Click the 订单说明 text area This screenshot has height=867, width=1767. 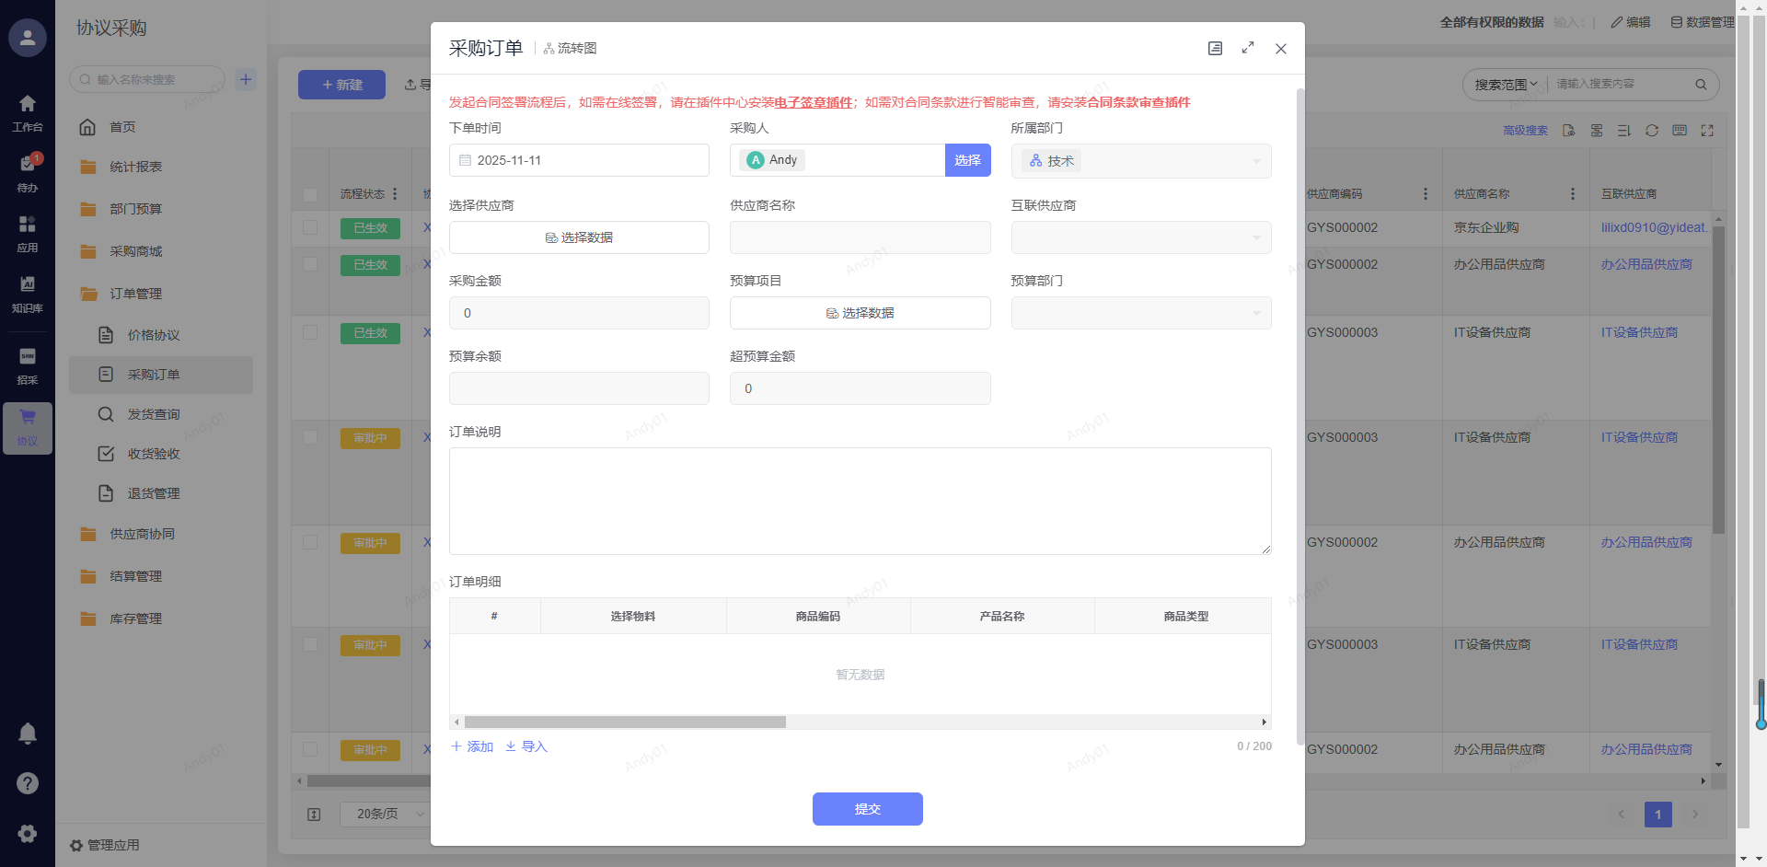tap(860, 501)
